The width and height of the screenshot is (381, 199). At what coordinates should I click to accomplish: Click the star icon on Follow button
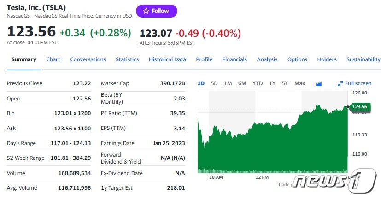click(146, 11)
